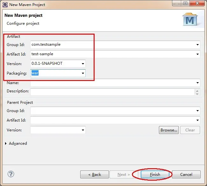This screenshot has height=186, width=207.
Task: Open Parent Project Version dropdown arrow
Action: point(83,130)
